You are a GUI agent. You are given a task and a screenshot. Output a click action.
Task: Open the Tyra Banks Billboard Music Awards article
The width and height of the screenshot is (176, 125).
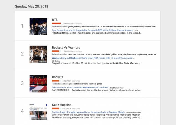point(92,30)
